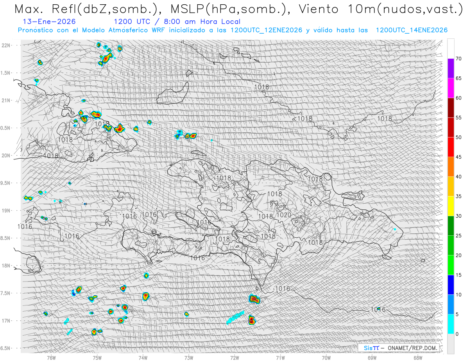The height and width of the screenshot is (363, 469).
Task: Click the 19N latitude axis label
Action: click(x=6, y=211)
